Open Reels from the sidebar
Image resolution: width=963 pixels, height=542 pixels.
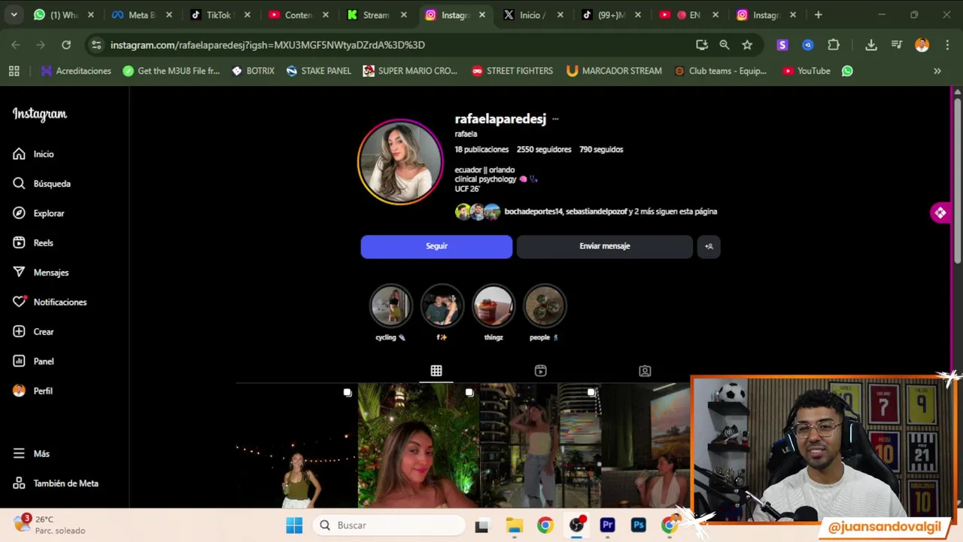[x=33, y=243]
